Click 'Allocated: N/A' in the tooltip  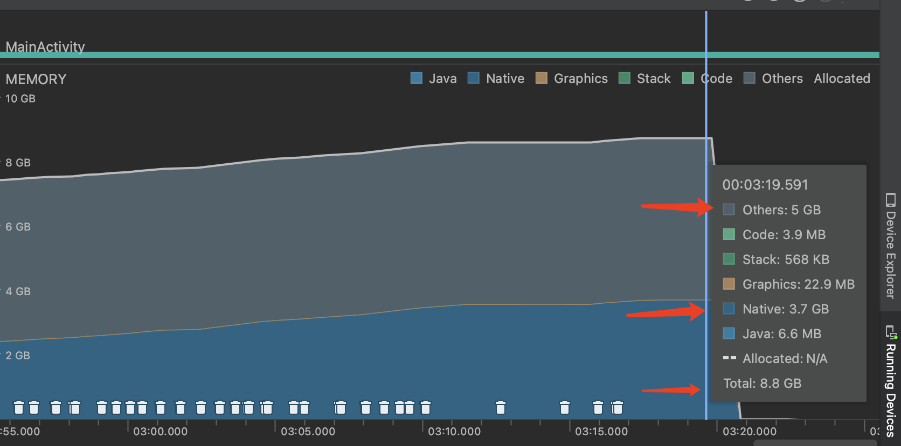[785, 358]
